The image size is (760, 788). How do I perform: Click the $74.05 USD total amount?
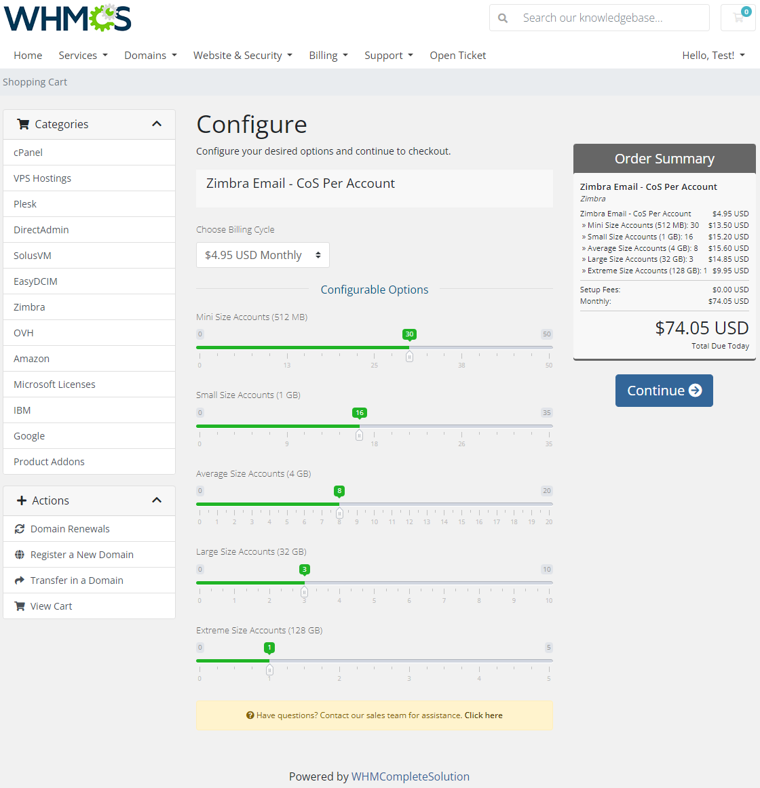click(x=702, y=328)
